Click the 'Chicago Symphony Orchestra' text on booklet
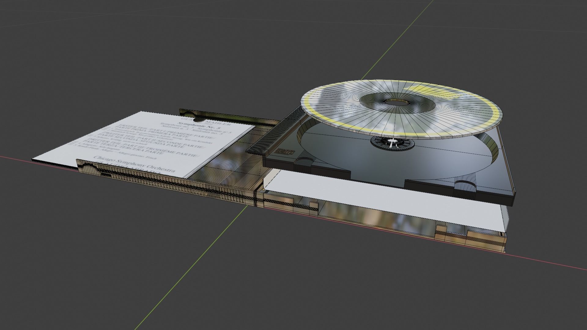Viewport: 587px width, 330px height. (x=135, y=163)
